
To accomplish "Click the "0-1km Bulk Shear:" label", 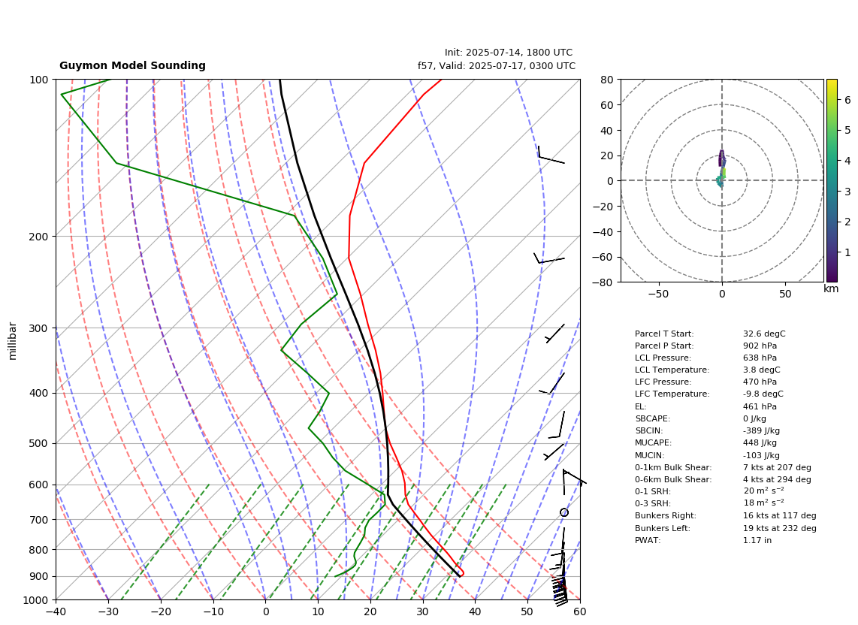I will click(673, 467).
